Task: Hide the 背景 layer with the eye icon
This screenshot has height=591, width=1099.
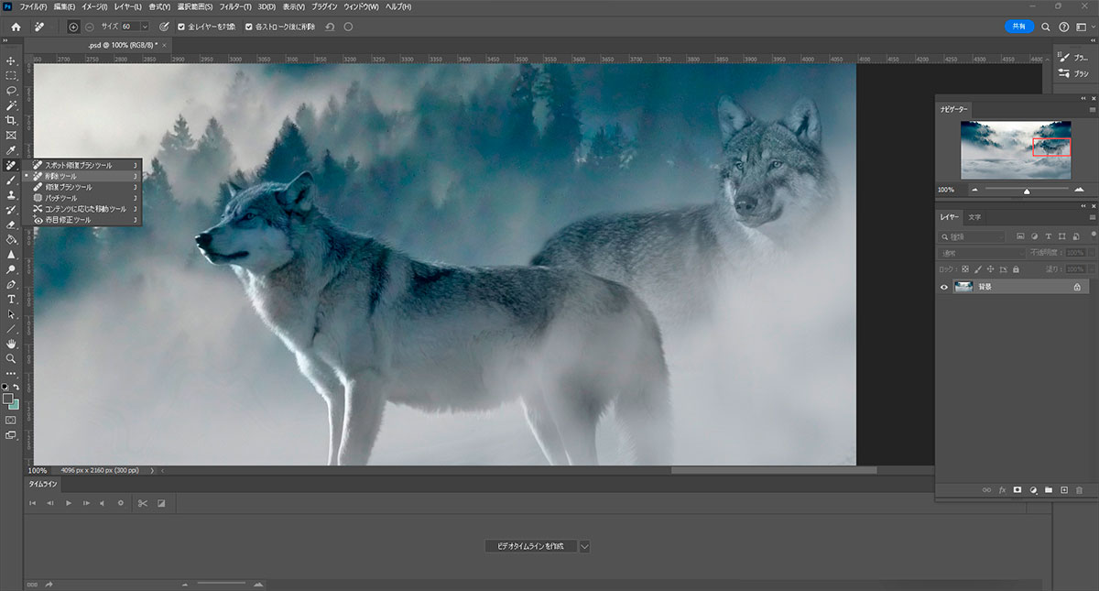Action: pos(944,287)
